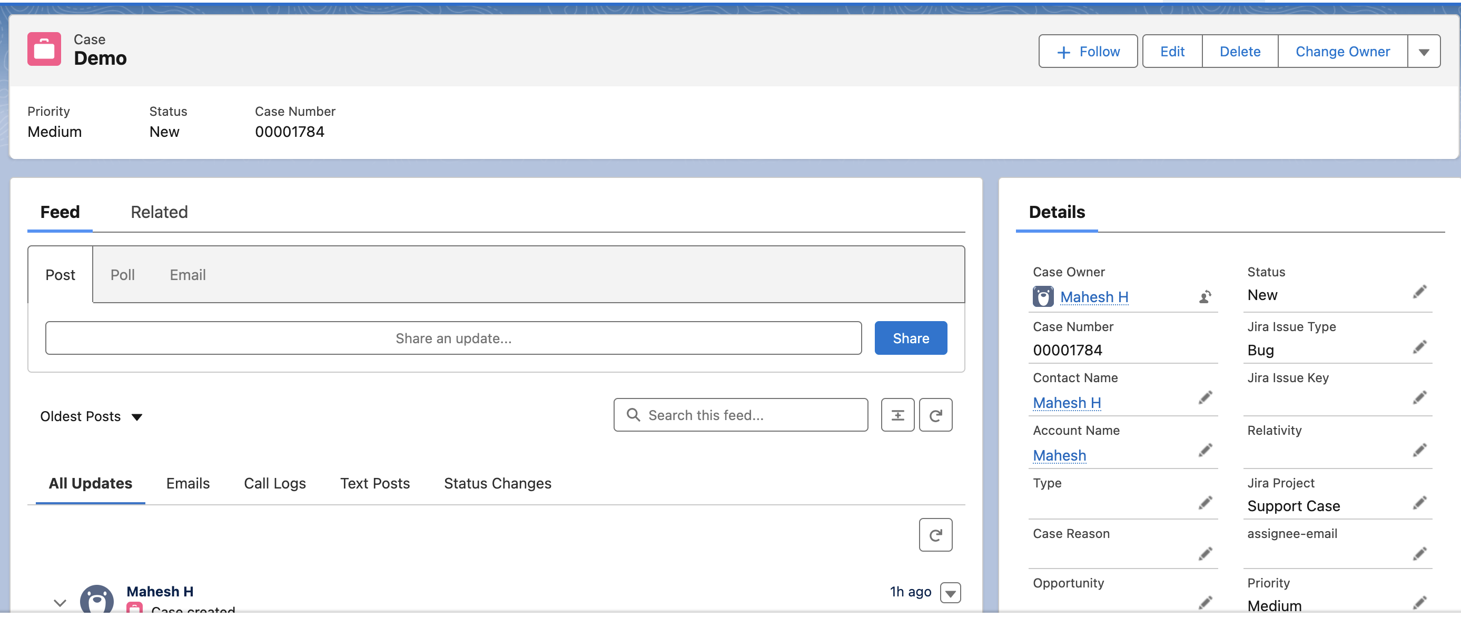Edit Account Name pencil icon

coord(1205,451)
